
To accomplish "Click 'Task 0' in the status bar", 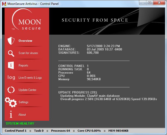I will click(39, 131).
